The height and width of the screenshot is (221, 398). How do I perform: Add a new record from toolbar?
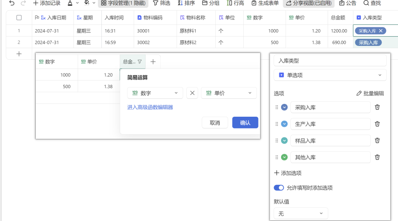pos(47,3)
